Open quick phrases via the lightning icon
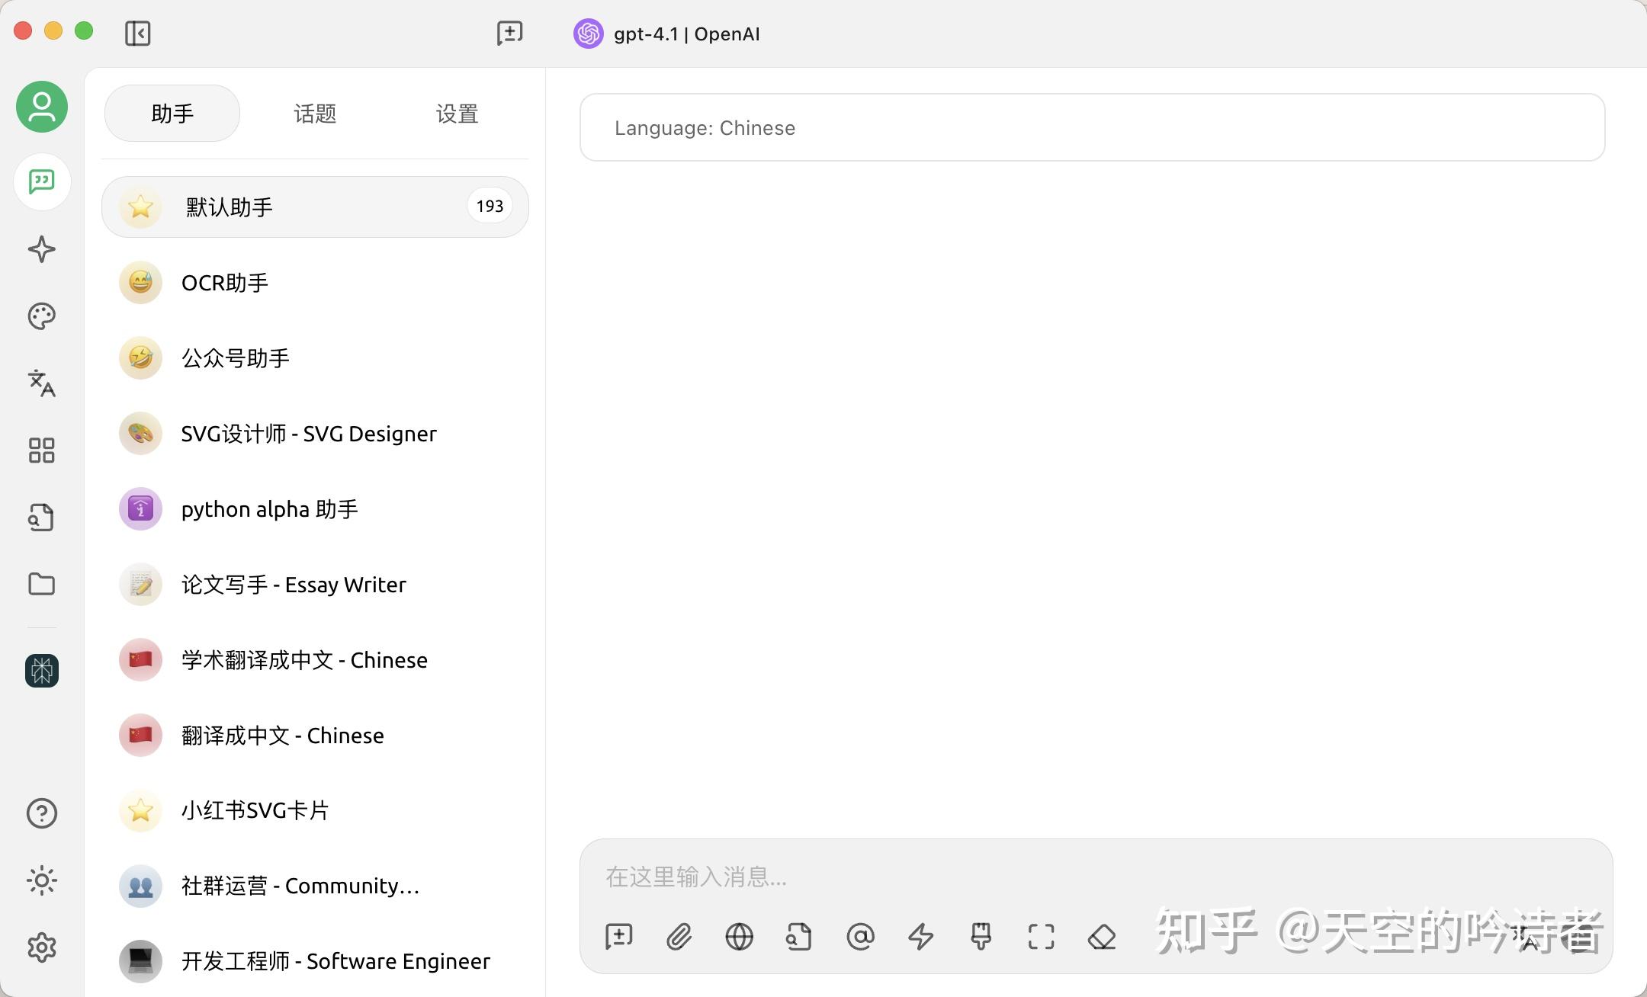Viewport: 1647px width, 997px height. (x=920, y=937)
